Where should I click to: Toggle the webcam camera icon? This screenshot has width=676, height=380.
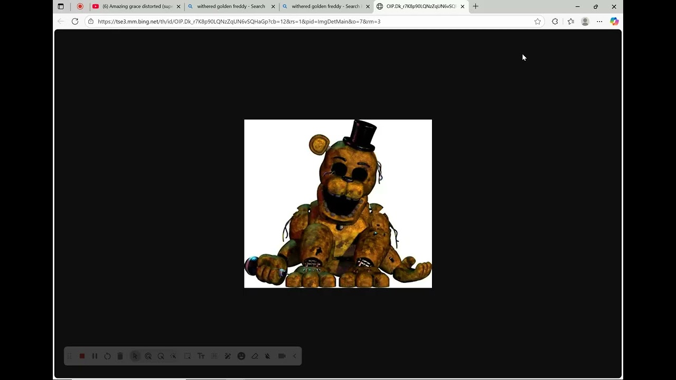282,356
